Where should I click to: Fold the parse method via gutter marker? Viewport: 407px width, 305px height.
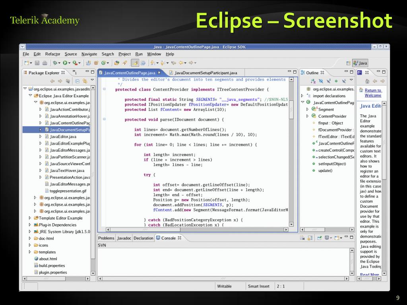click(104, 119)
